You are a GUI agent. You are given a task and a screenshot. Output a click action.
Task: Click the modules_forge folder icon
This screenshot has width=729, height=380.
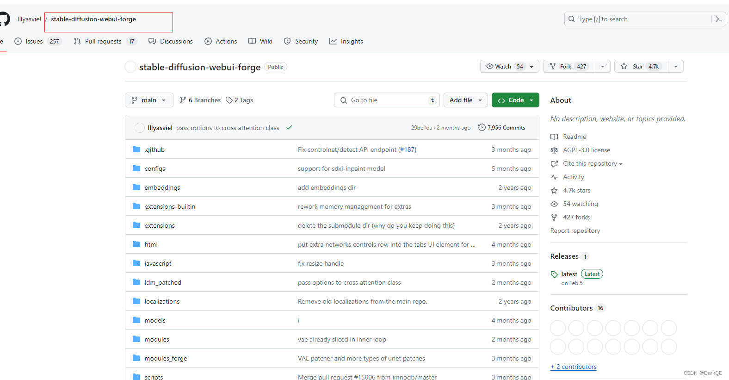pos(136,358)
